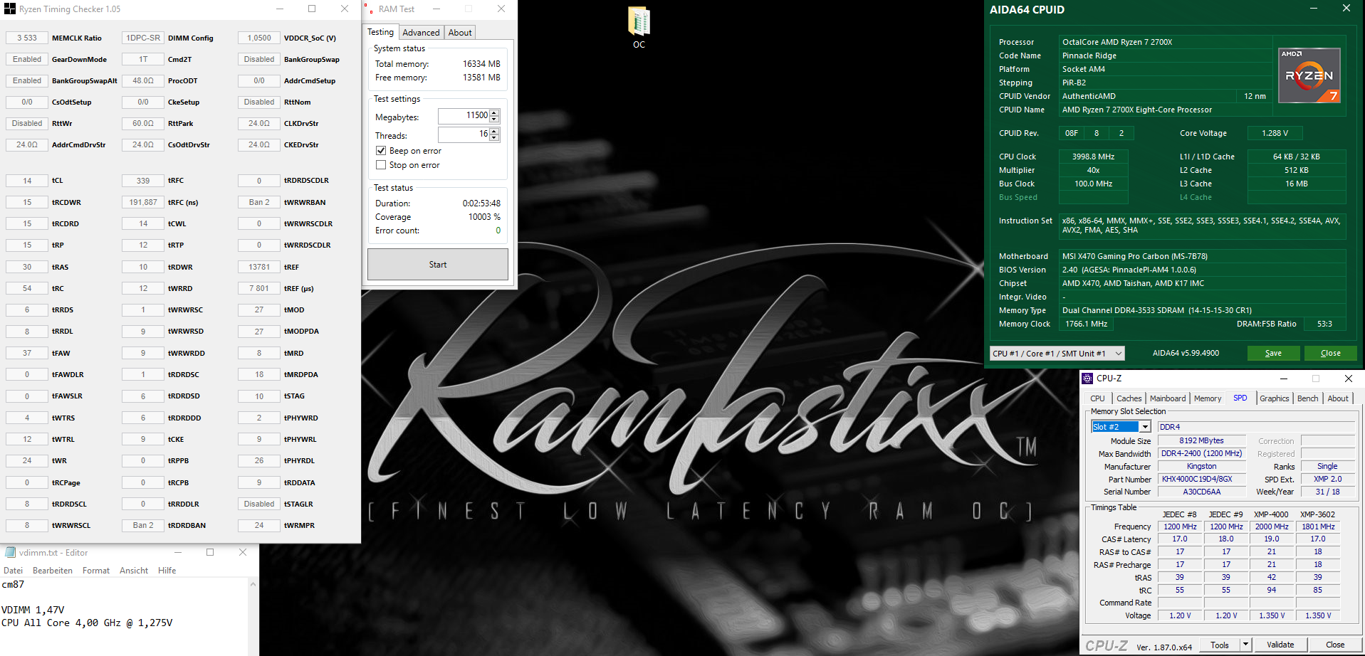Click the Memory Clock value 1766.1 MHz
The width and height of the screenshot is (1365, 656).
tap(1086, 324)
